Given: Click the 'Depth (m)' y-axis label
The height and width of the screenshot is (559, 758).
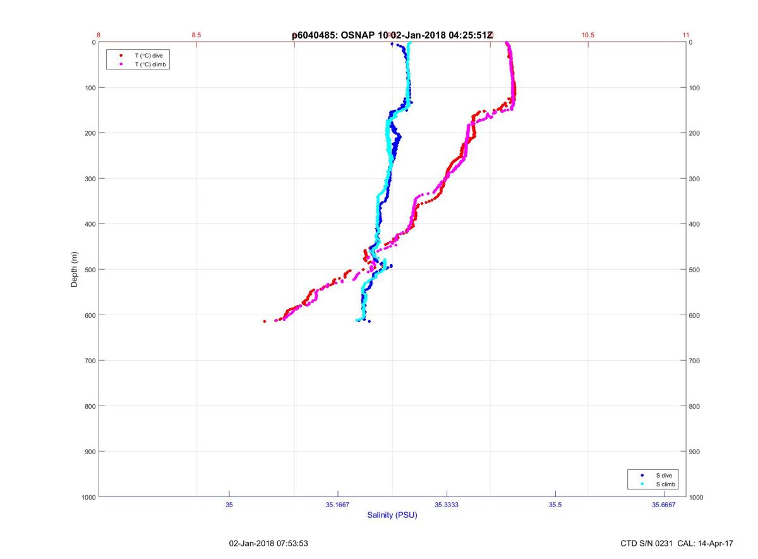Looking at the screenshot, I should [x=75, y=269].
